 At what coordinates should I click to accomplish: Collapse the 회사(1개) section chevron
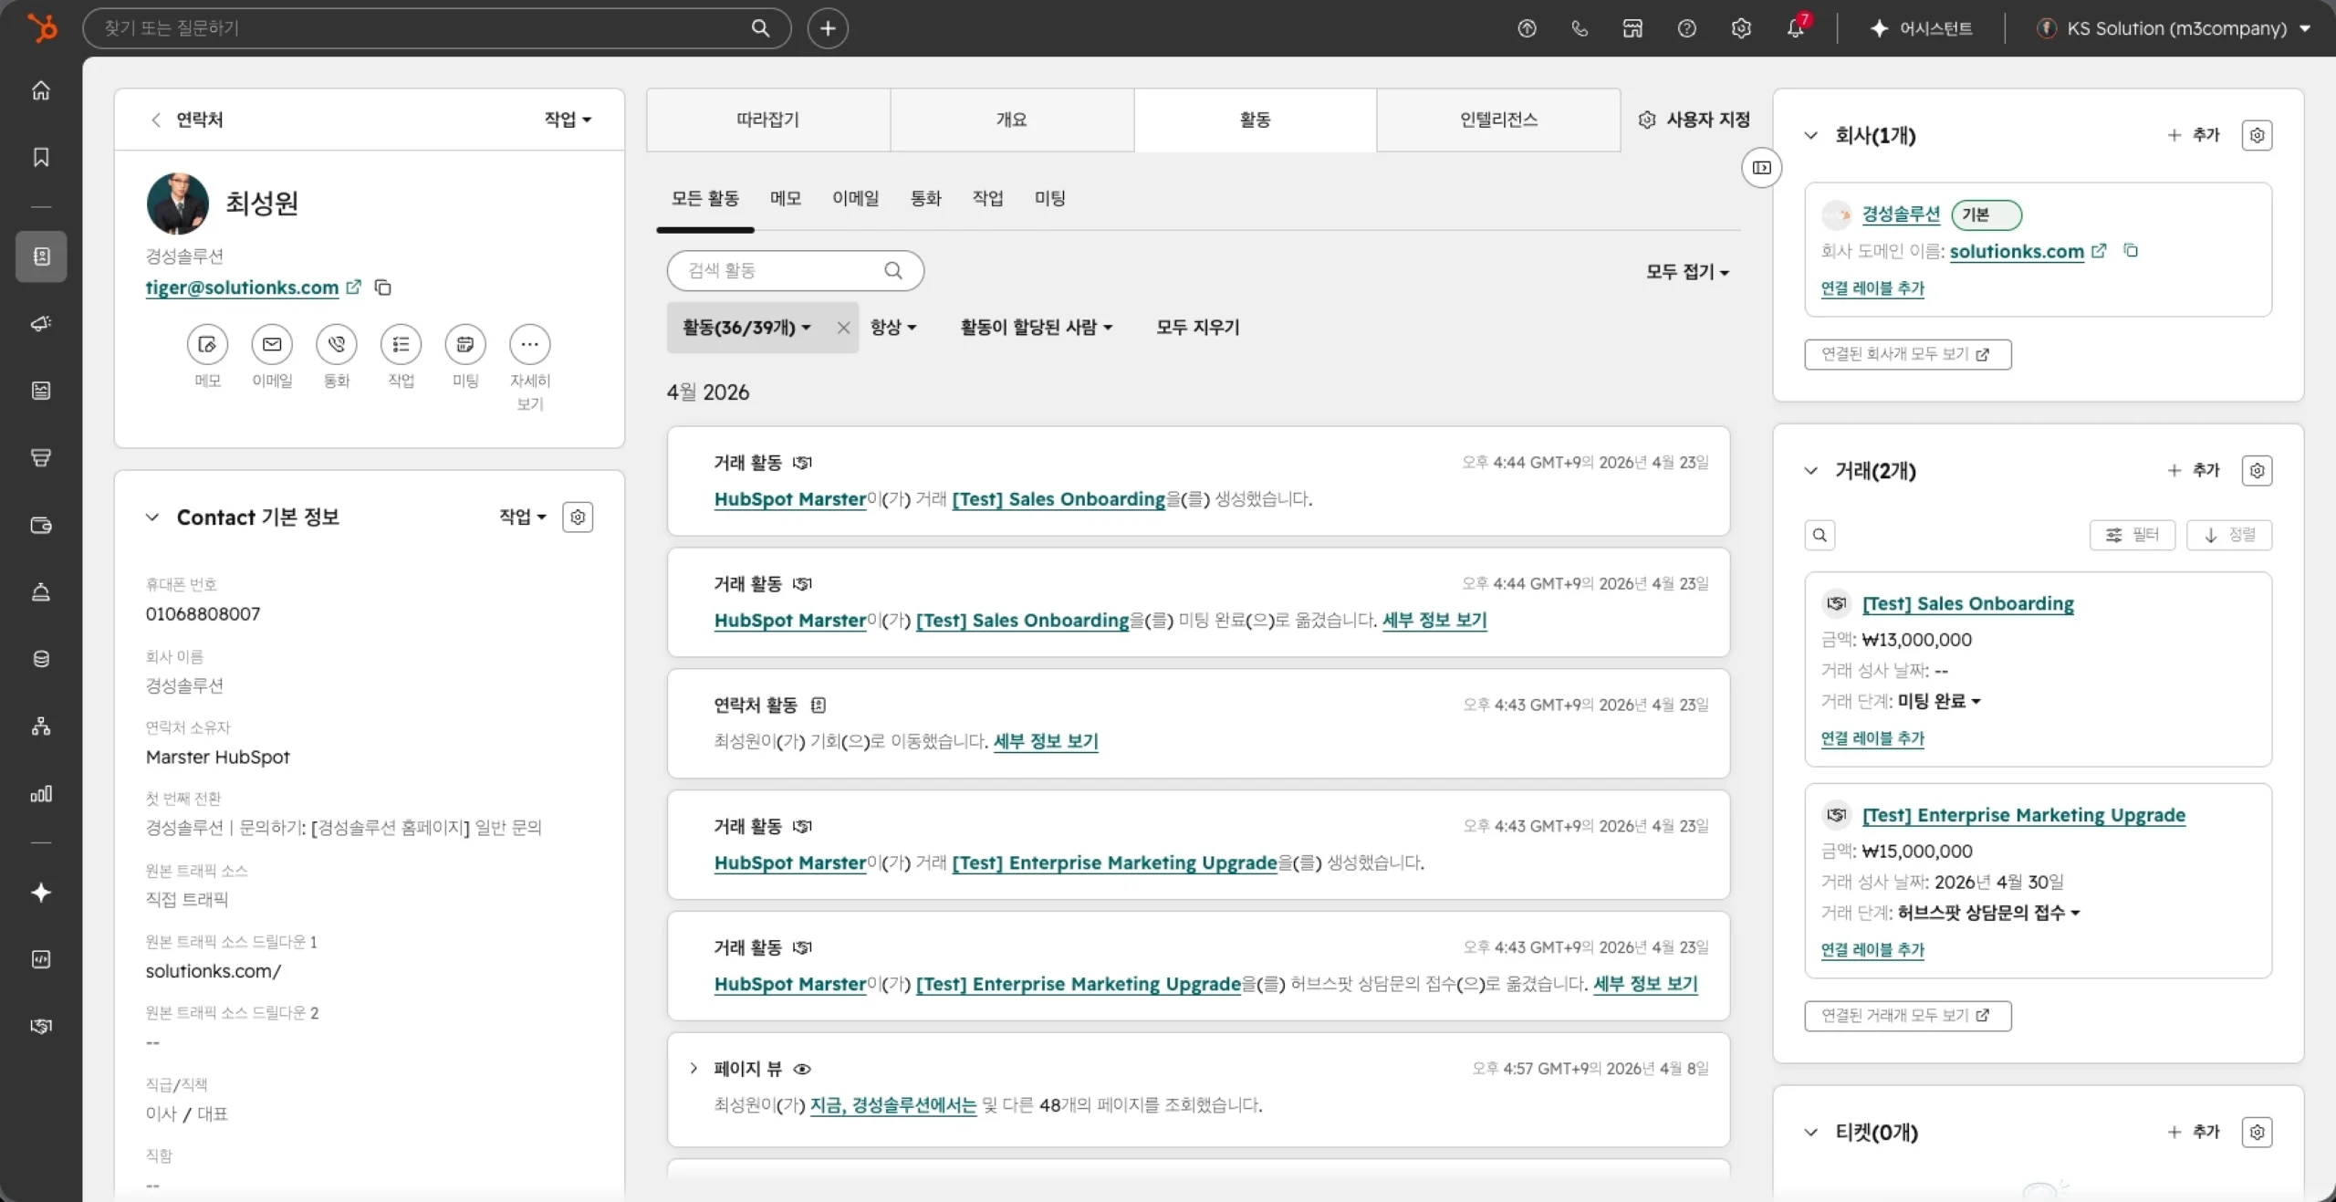click(x=1811, y=135)
